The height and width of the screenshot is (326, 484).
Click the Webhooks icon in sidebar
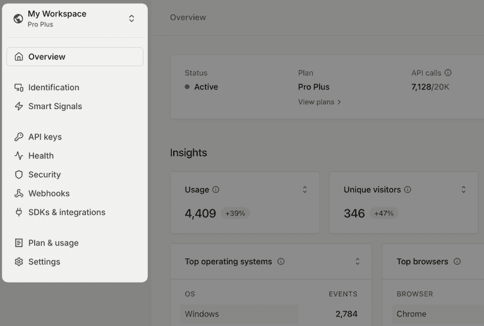pyautogui.click(x=19, y=194)
